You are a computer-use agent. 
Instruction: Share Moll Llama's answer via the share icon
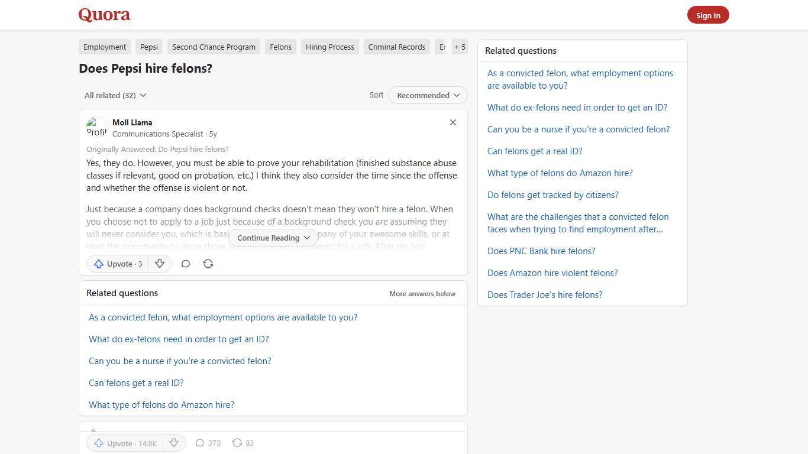coord(208,264)
